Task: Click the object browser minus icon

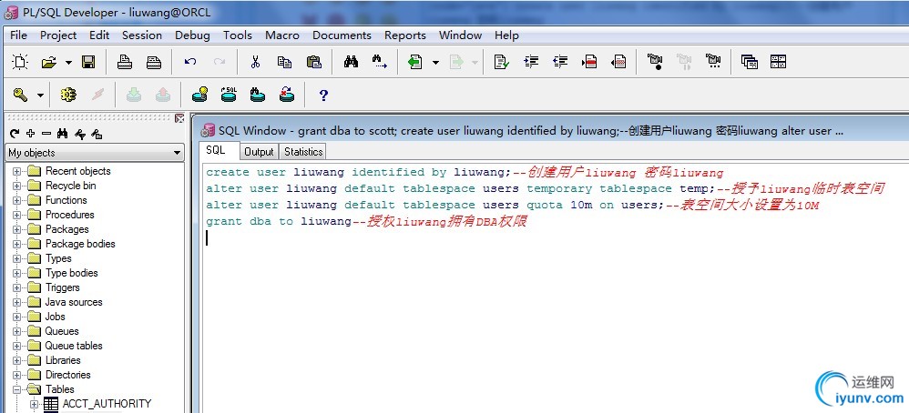Action: click(46, 134)
